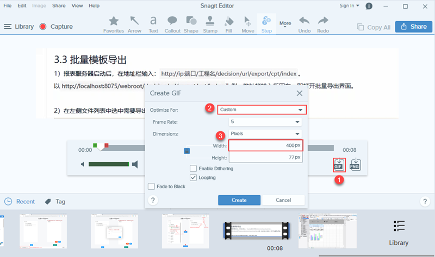Select the Arrow tool

(x=134, y=24)
